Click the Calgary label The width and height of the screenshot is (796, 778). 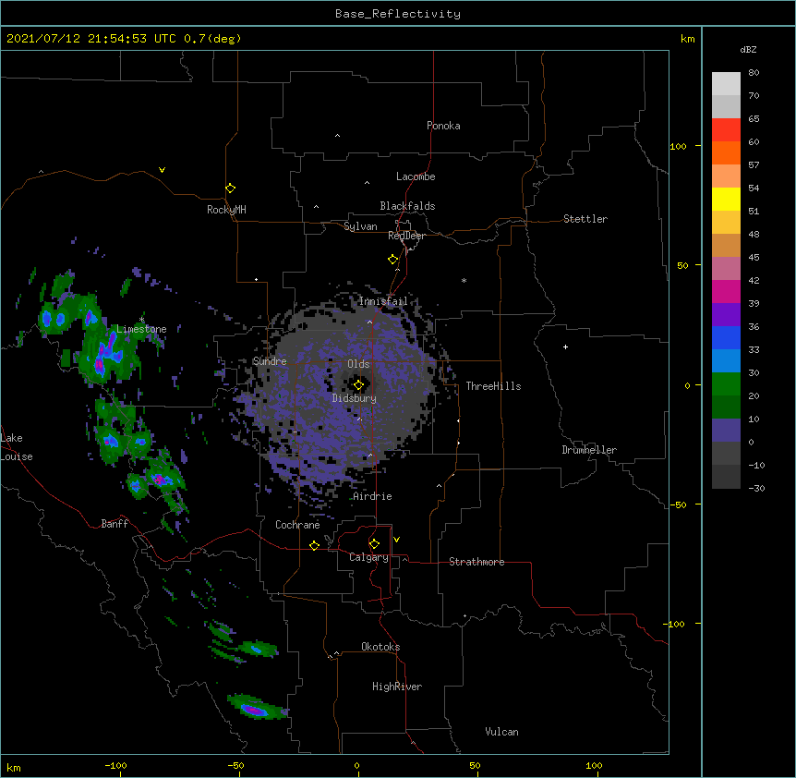369,557
